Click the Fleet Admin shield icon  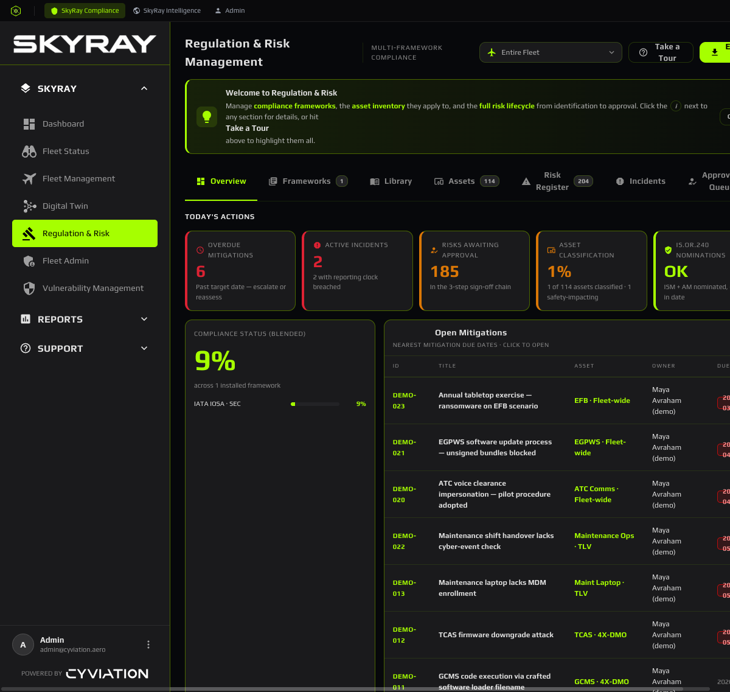tap(29, 260)
